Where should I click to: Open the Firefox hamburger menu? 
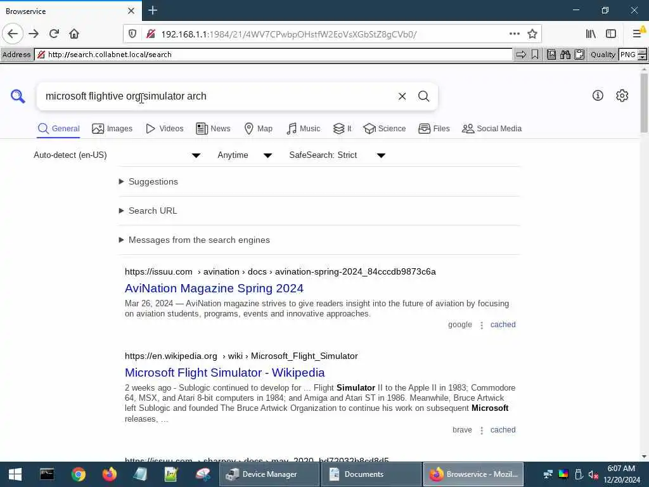638,34
